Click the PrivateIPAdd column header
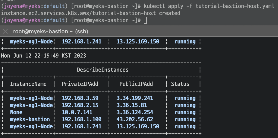Viewport: 278px width, 138px height. [80, 84]
